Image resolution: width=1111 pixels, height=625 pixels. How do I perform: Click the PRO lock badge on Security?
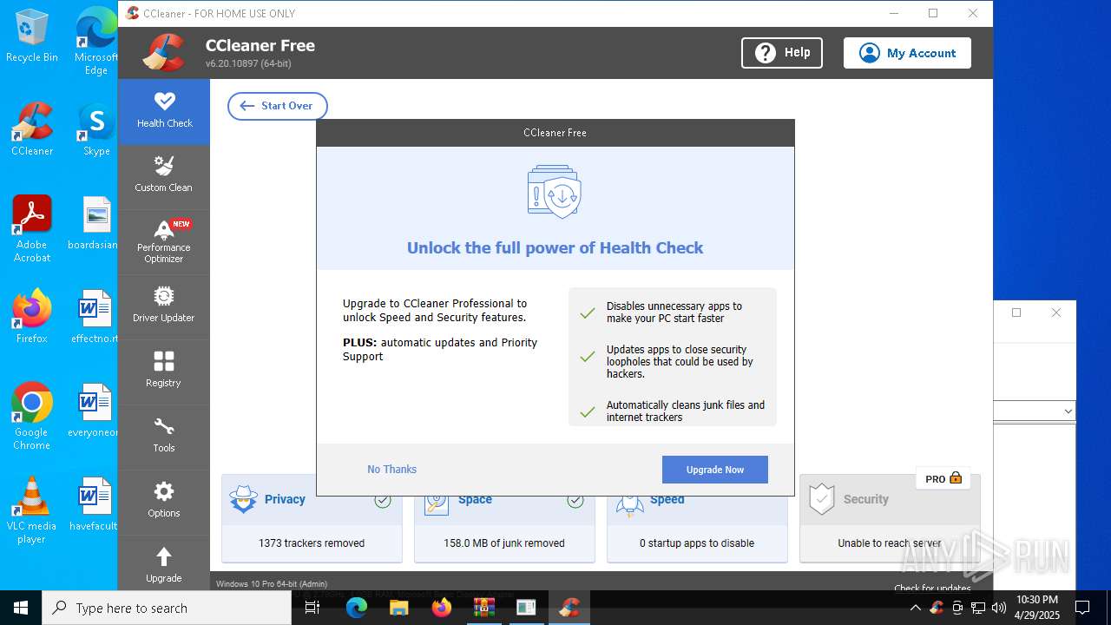pos(943,478)
